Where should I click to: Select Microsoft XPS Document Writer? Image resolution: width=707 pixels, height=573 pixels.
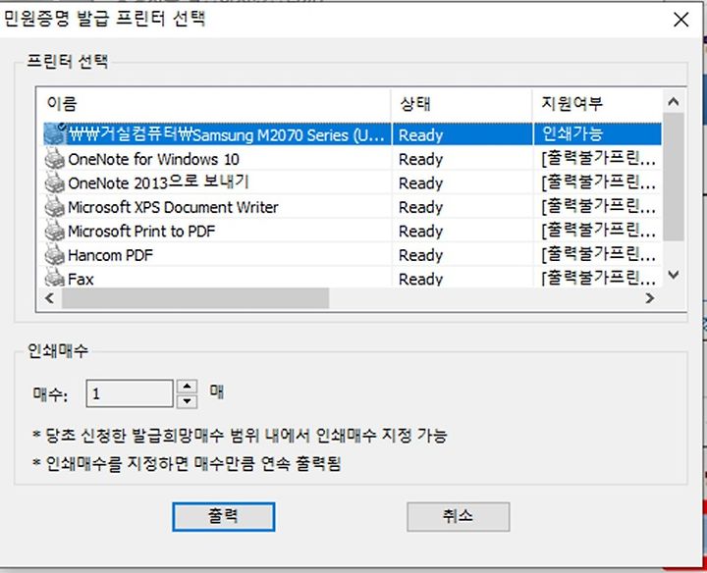tap(173, 207)
